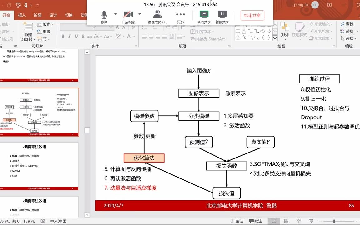This screenshot has width=360, height=225.
Task: Switch to the 设计 ribbon tab
Action: 53,15
